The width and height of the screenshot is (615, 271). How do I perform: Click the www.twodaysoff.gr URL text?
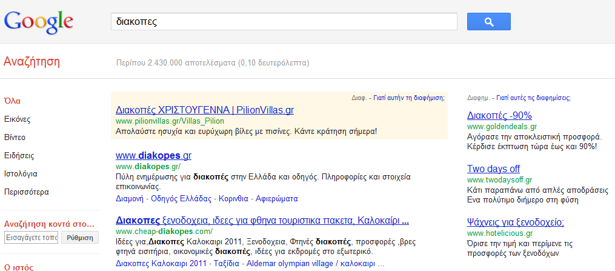click(x=500, y=180)
